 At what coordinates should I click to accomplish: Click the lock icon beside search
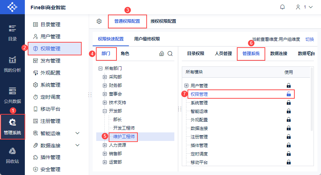162,54
